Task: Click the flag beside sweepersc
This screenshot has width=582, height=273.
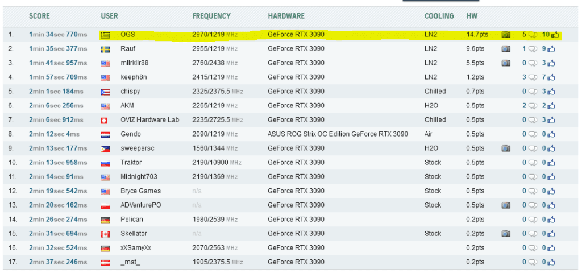Action: tap(105, 149)
